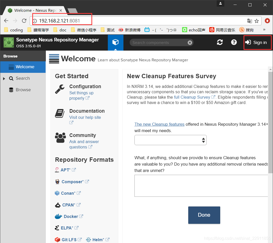This screenshot has height=243, width=273.
Task: Open Set things up properly link
Action: [x=81, y=95]
